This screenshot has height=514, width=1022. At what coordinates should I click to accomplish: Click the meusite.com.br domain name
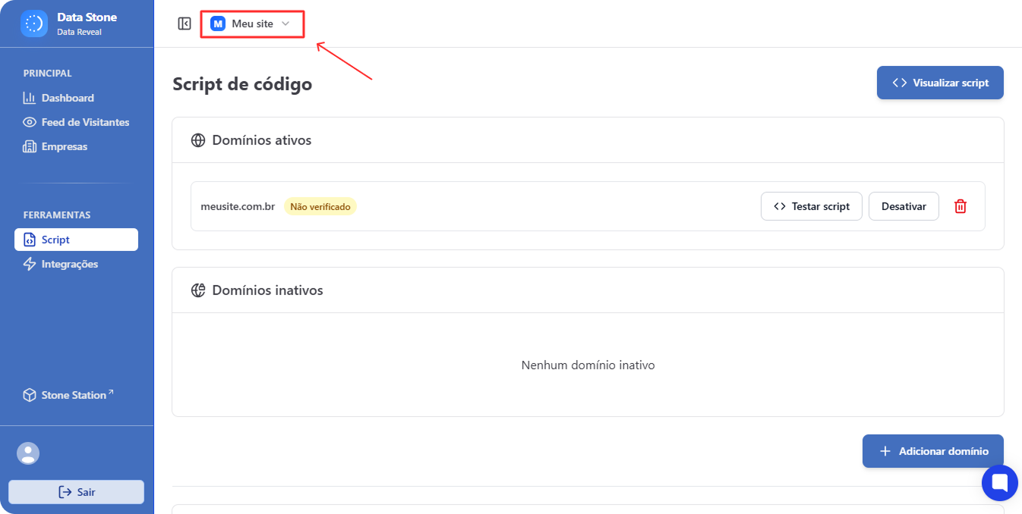(238, 206)
